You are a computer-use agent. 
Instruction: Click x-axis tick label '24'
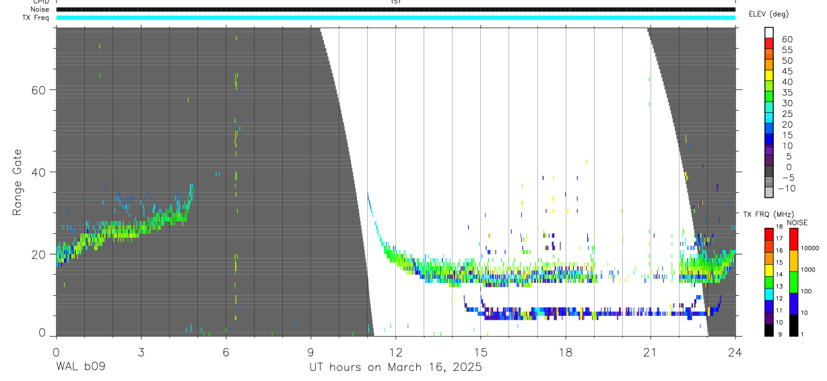[735, 351]
